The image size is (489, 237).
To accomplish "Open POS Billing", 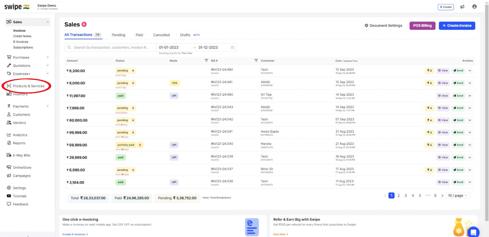I will [x=422, y=26].
